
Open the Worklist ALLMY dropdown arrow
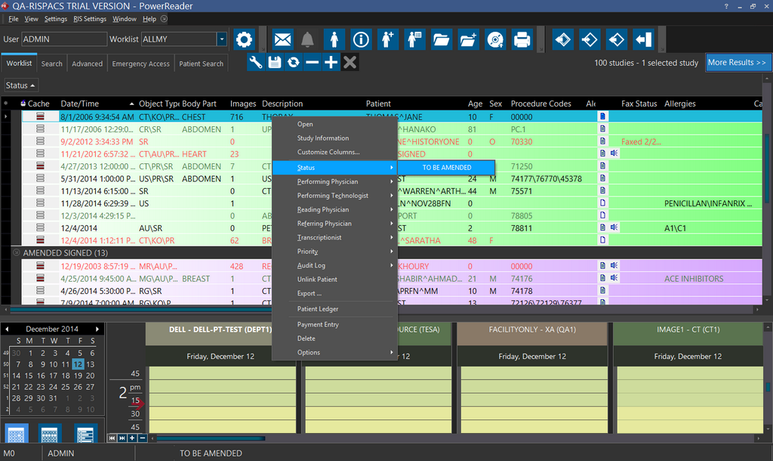click(x=221, y=39)
